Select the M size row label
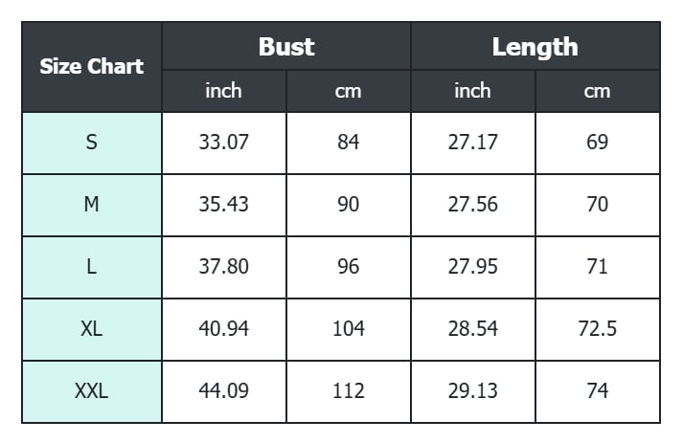Image resolution: width=683 pixels, height=443 pixels. click(92, 205)
